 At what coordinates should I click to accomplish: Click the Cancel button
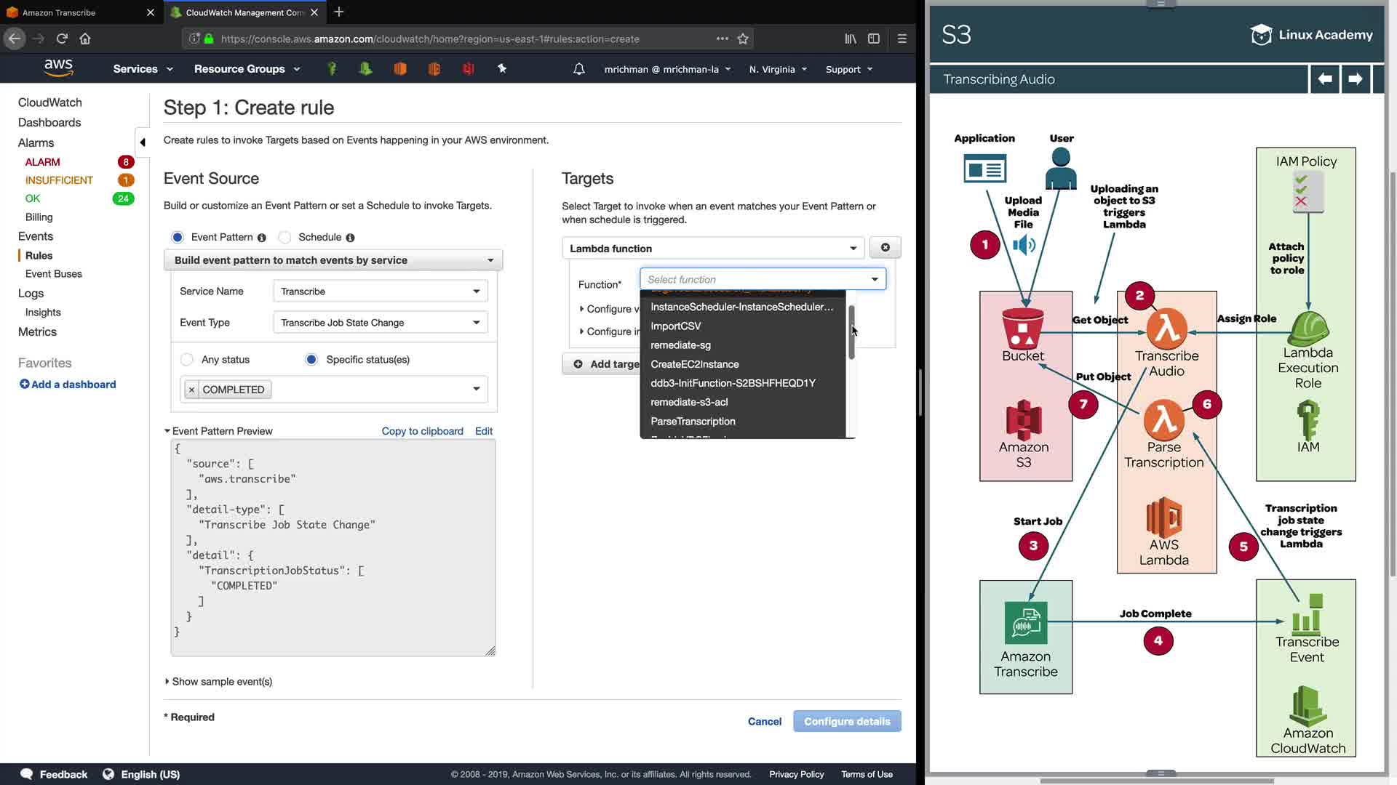click(x=764, y=721)
